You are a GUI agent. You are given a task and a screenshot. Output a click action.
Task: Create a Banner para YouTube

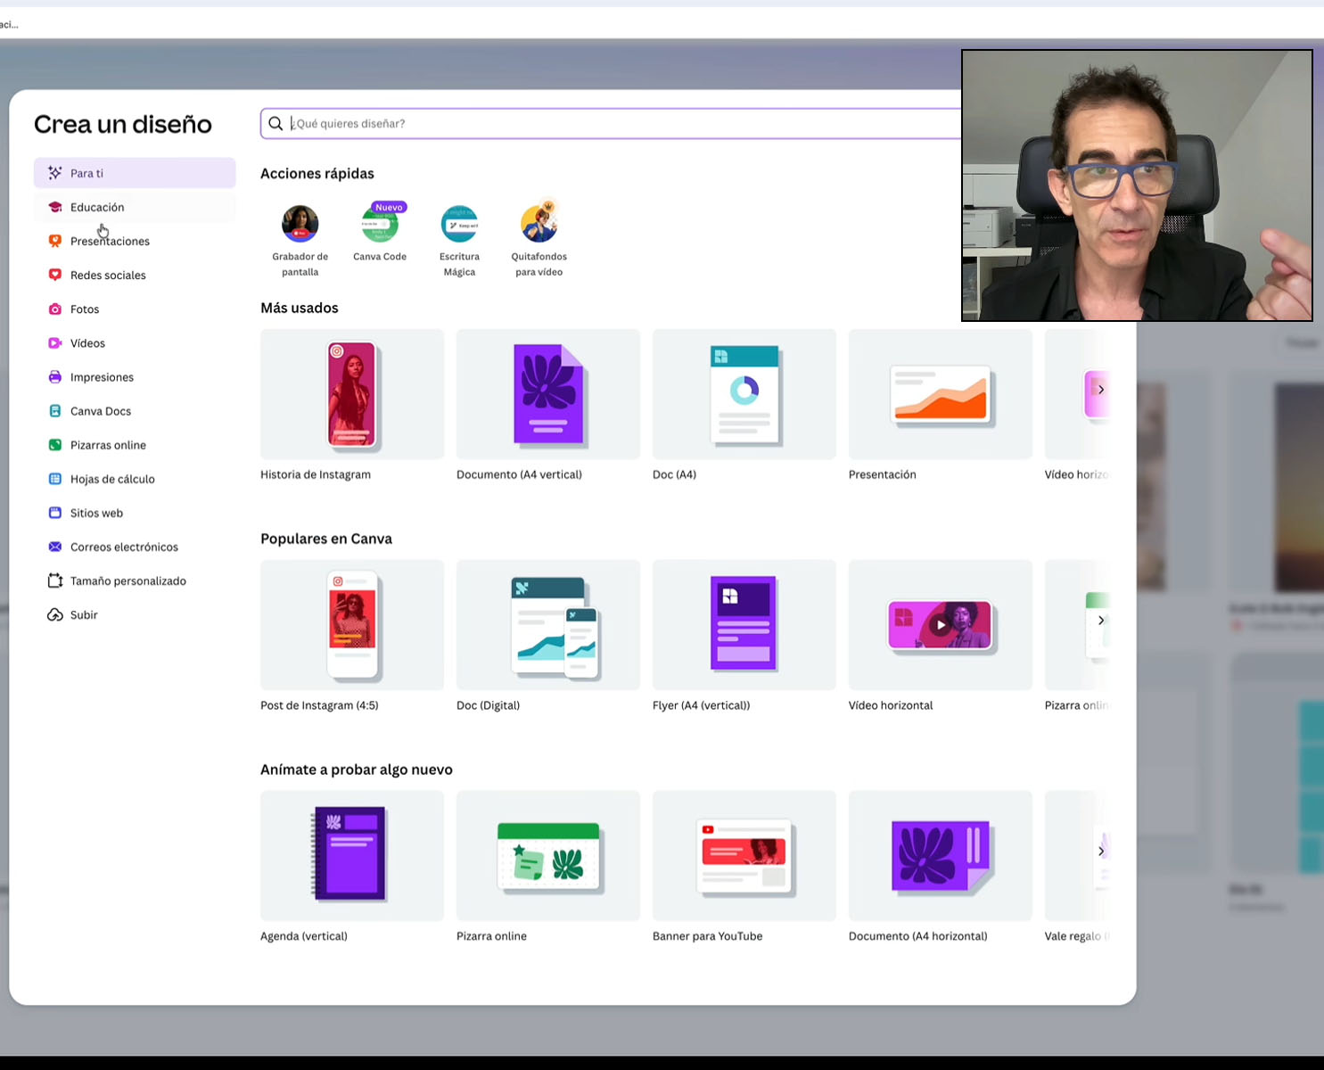coord(744,856)
